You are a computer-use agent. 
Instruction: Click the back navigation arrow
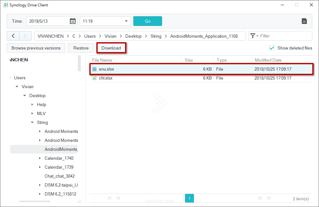click(x=13, y=36)
